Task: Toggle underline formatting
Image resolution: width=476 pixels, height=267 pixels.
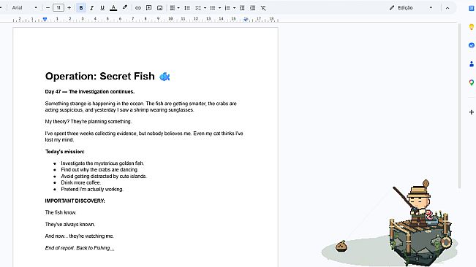Action: 102,8
